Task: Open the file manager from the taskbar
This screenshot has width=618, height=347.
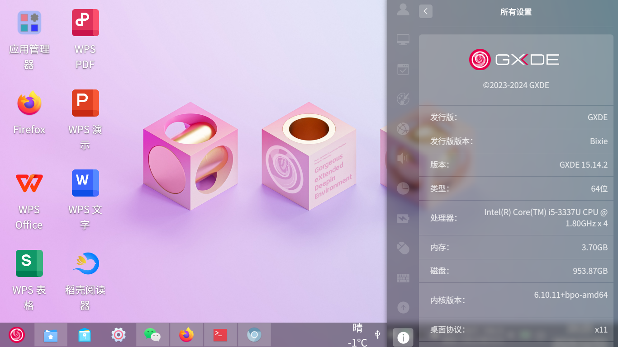Action: coord(51,335)
